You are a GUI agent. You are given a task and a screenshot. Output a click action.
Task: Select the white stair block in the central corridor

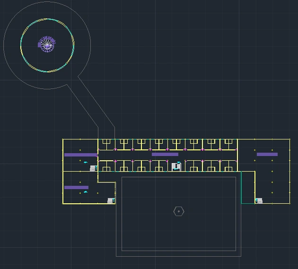[176, 167]
